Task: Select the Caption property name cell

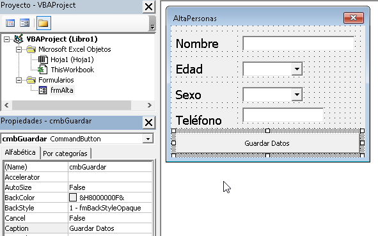Action: point(36,228)
